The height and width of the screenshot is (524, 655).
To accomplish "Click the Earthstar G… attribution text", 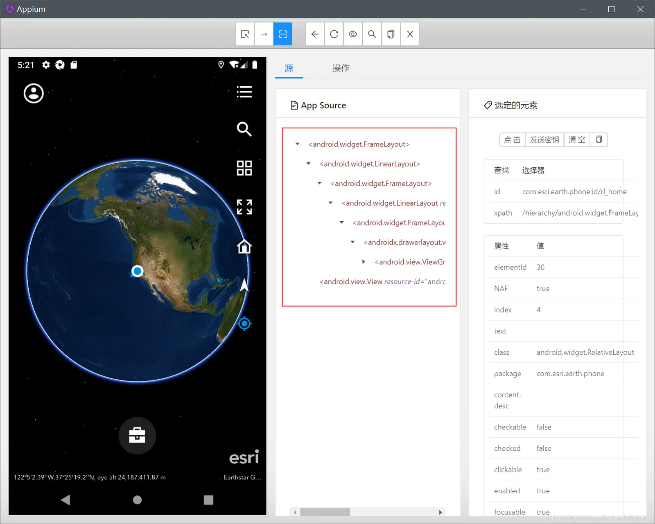I will 242,477.
